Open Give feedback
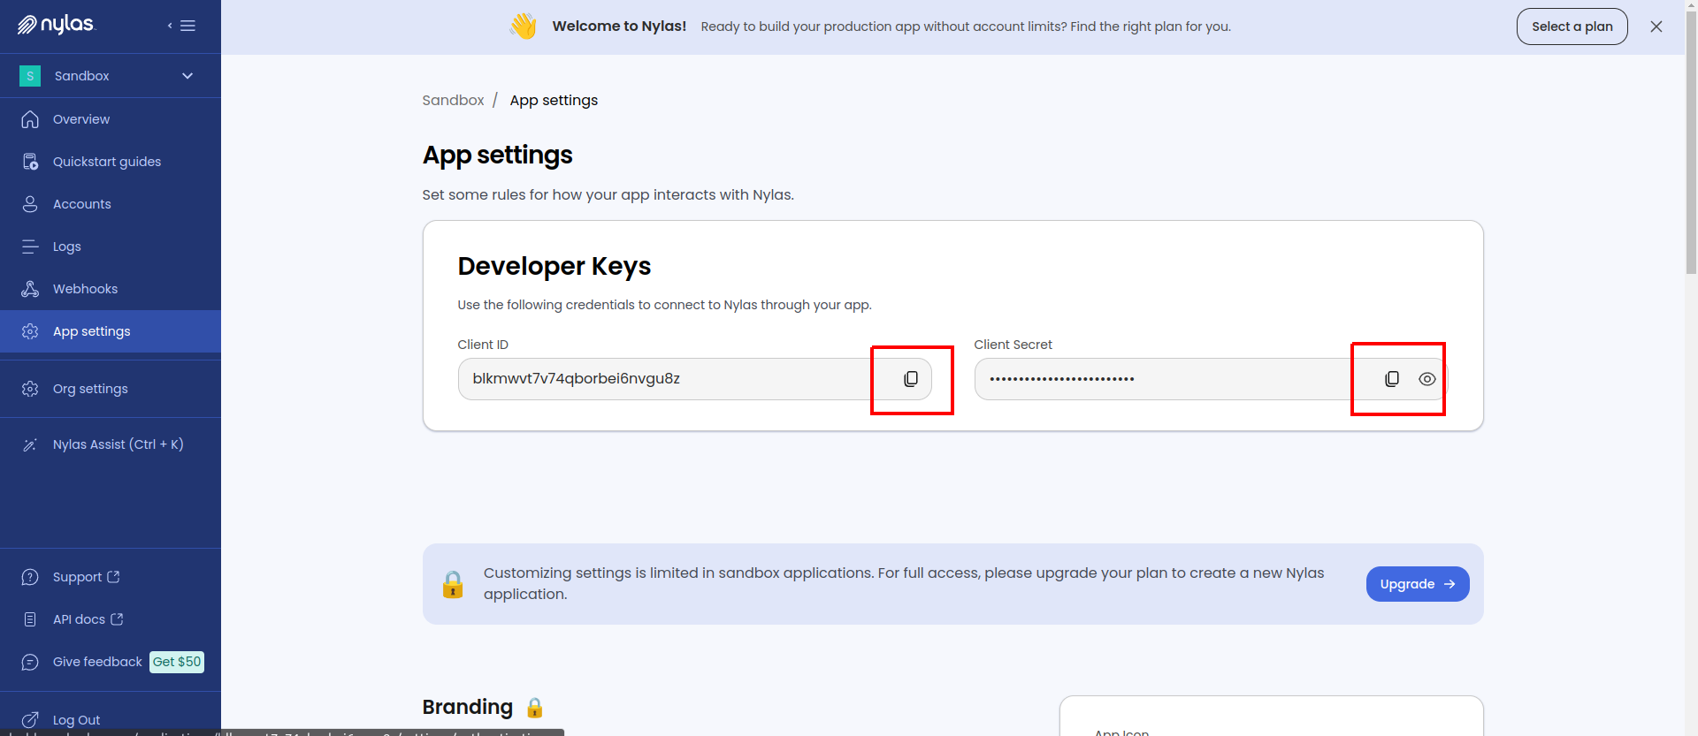This screenshot has height=736, width=1698. (97, 662)
